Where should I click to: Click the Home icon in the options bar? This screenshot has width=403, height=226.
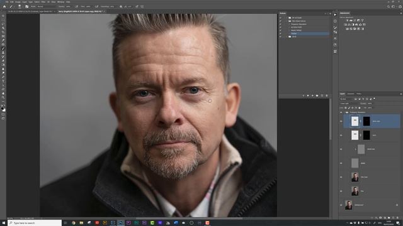click(x=4, y=7)
